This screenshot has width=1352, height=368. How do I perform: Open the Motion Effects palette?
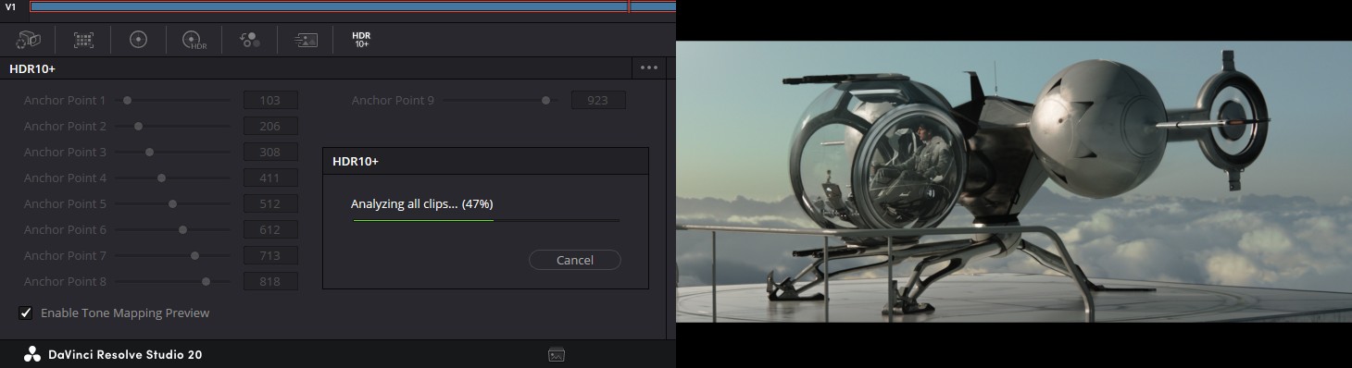(x=306, y=40)
